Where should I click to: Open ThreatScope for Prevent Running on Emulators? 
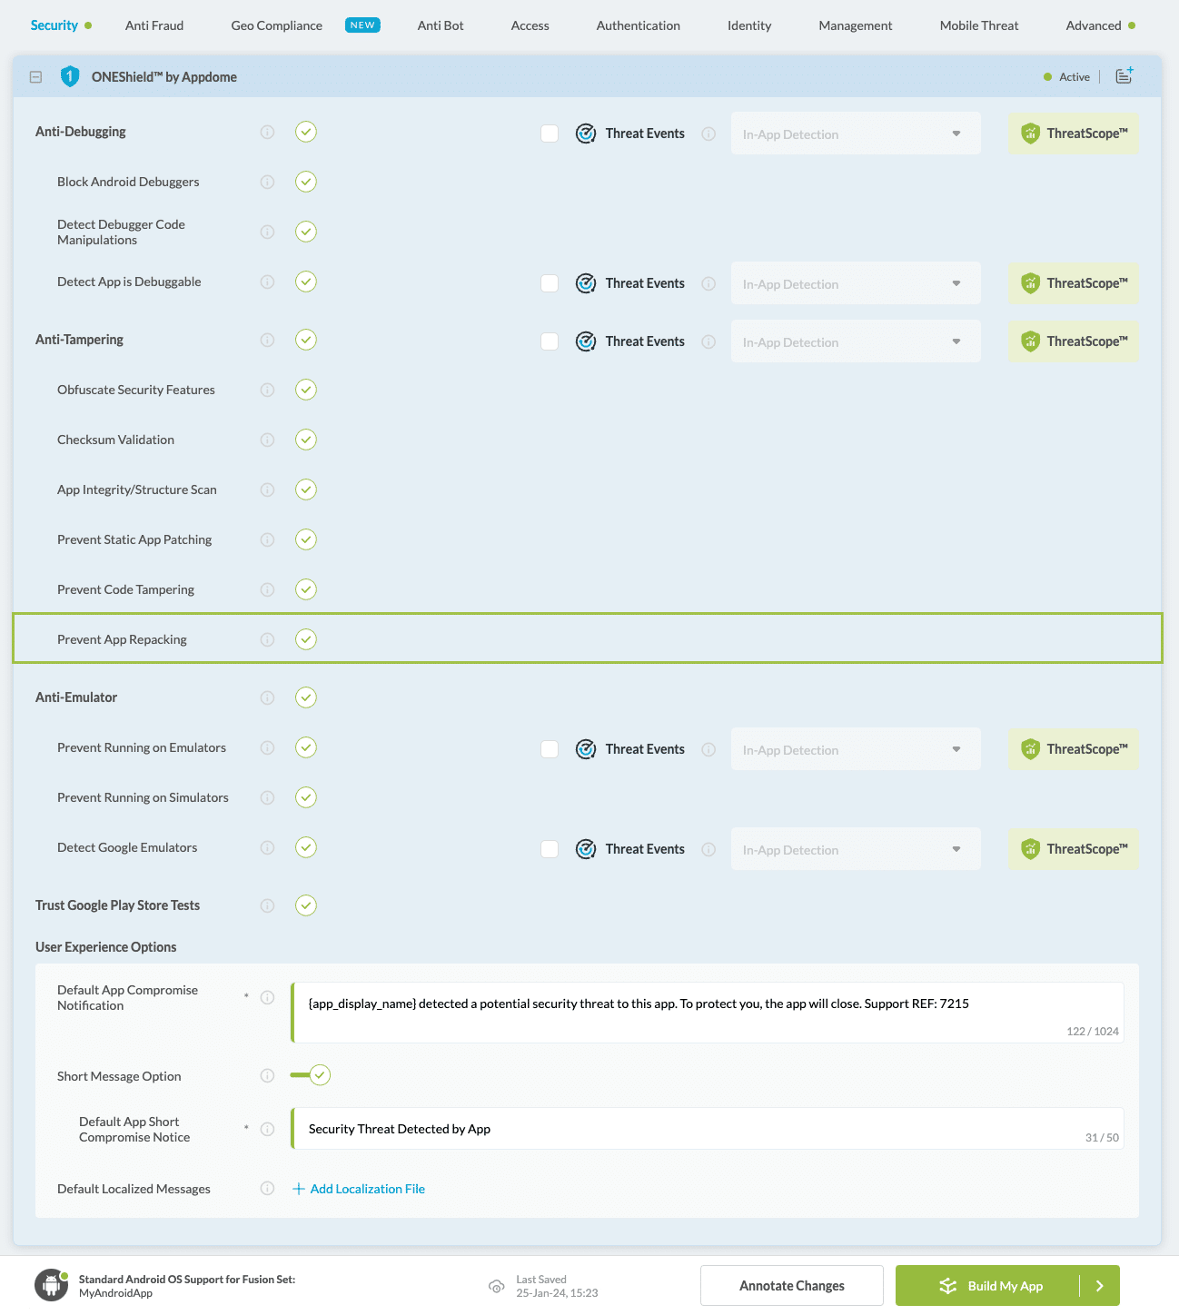[x=1073, y=749]
